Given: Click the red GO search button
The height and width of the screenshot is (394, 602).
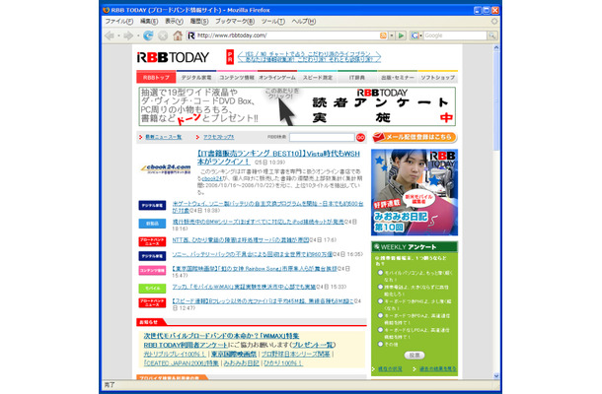Looking at the screenshot, I should [360, 137].
